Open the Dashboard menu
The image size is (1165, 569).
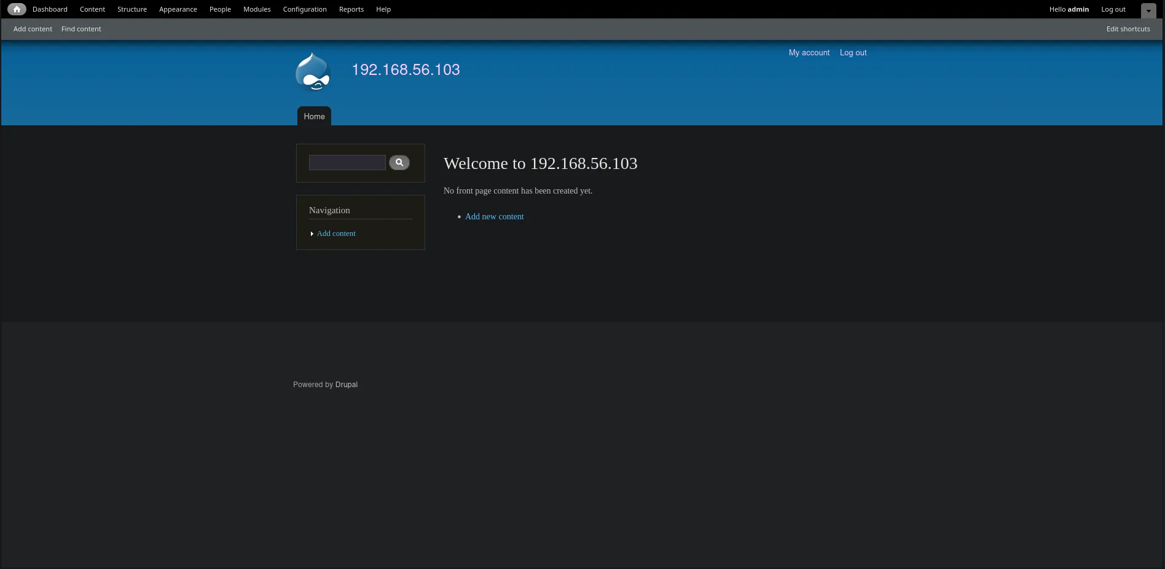point(50,9)
